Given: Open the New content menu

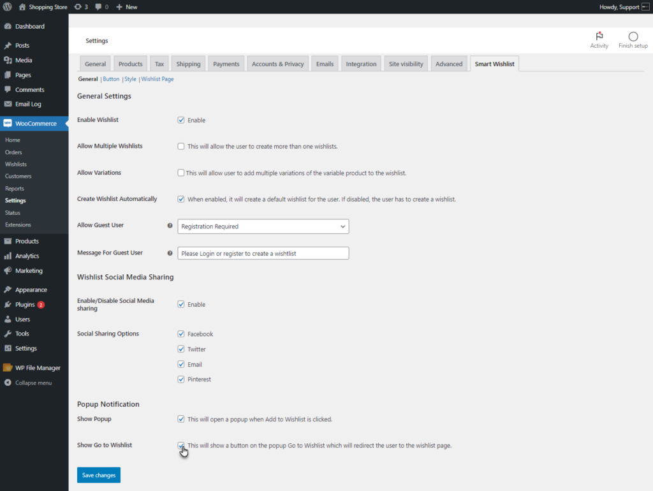Looking at the screenshot, I should [126, 7].
